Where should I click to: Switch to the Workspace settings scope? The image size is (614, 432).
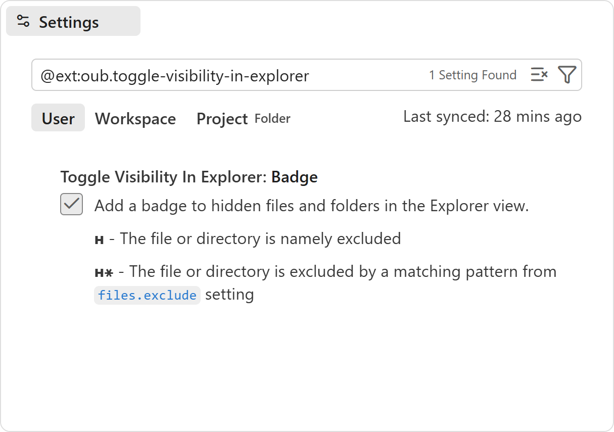pyautogui.click(x=135, y=118)
